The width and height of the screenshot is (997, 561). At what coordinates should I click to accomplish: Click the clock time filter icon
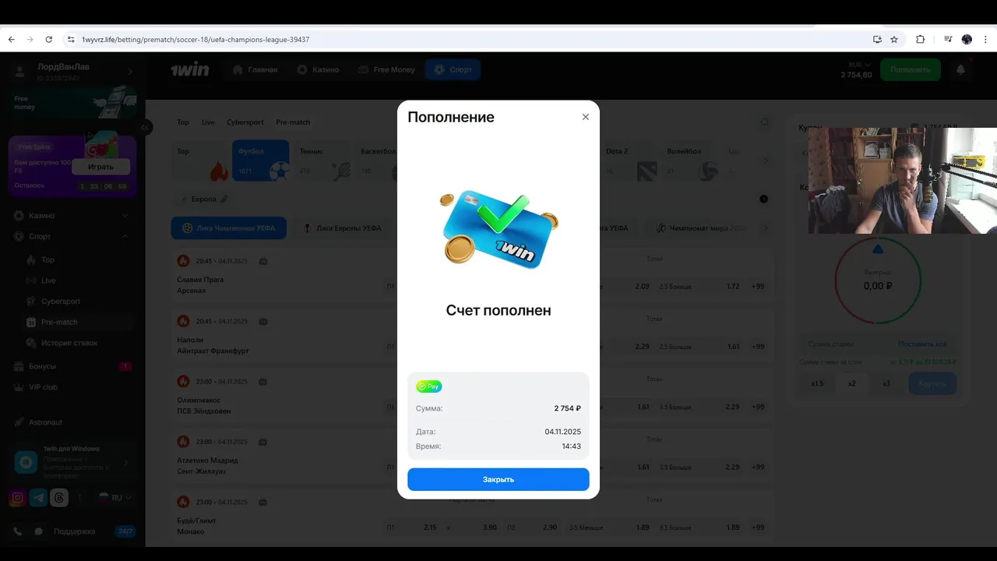click(x=763, y=199)
